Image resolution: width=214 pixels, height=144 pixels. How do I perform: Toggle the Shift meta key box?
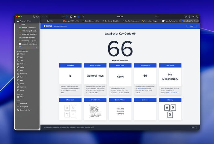point(74,108)
